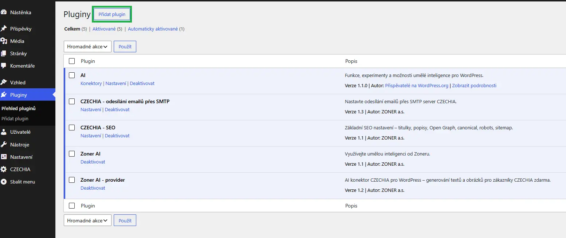Image resolution: width=566 pixels, height=238 pixels.
Task: Open Komentáře in the sidebar menu
Action: click(x=28, y=66)
